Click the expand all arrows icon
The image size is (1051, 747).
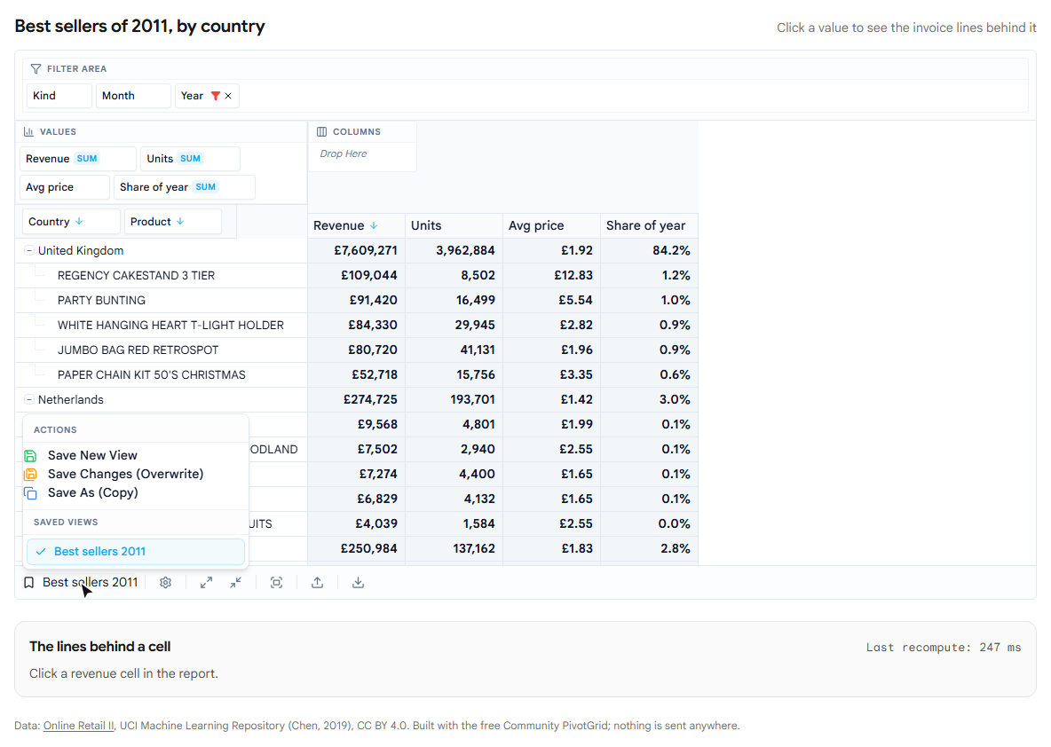(207, 582)
